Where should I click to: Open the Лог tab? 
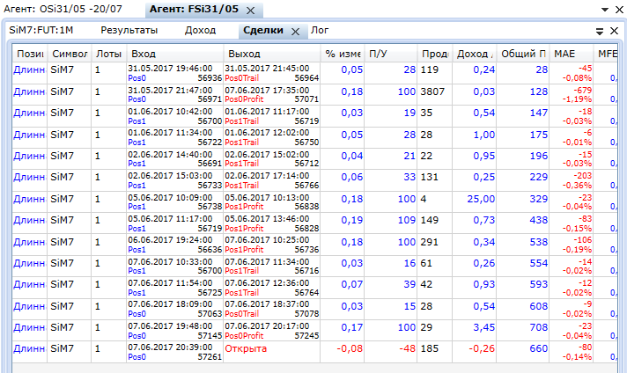(x=320, y=31)
